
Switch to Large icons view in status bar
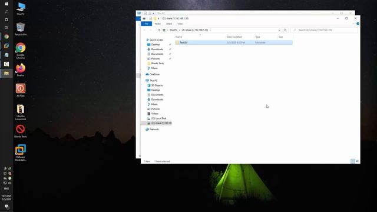(x=357, y=161)
